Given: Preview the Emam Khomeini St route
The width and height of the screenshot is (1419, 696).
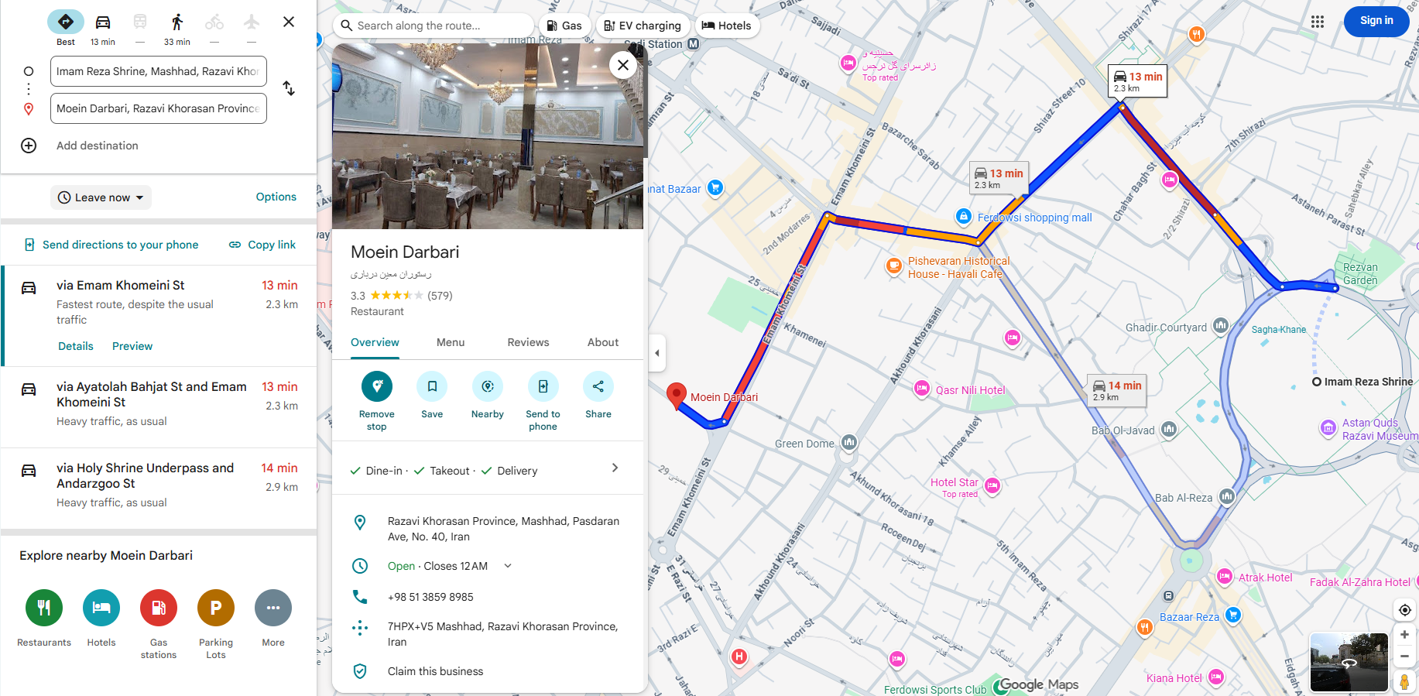Looking at the screenshot, I should tap(132, 346).
